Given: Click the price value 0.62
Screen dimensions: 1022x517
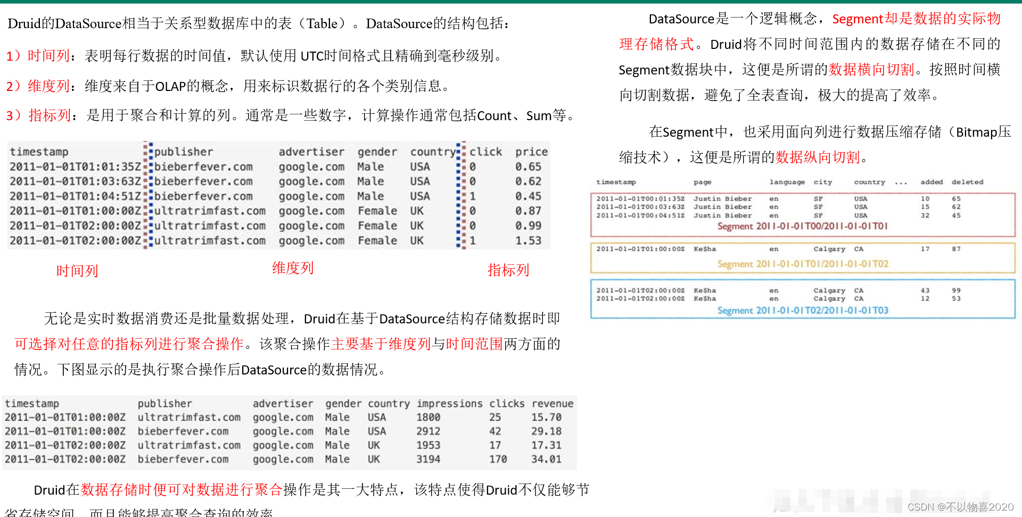Looking at the screenshot, I should coord(528,181).
